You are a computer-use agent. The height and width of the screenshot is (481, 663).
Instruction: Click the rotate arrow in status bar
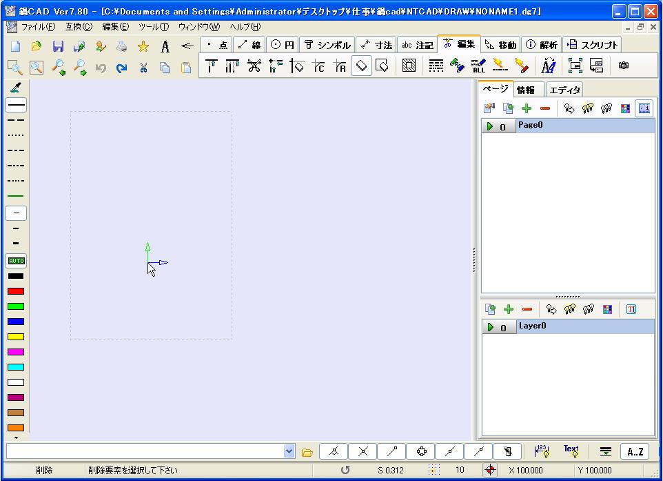(x=345, y=469)
